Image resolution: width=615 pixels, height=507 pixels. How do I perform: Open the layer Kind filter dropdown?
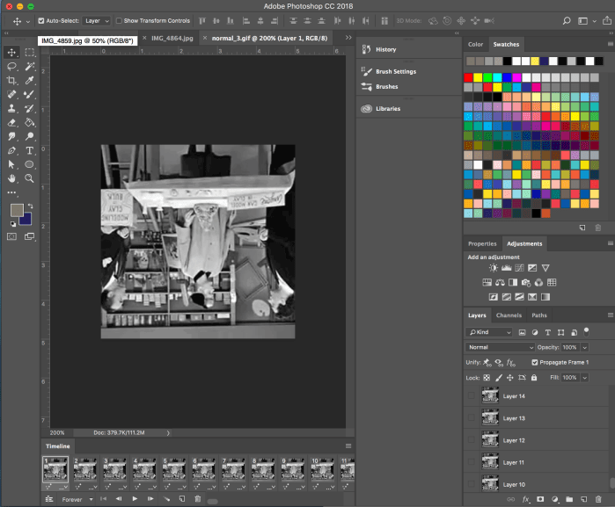point(489,332)
